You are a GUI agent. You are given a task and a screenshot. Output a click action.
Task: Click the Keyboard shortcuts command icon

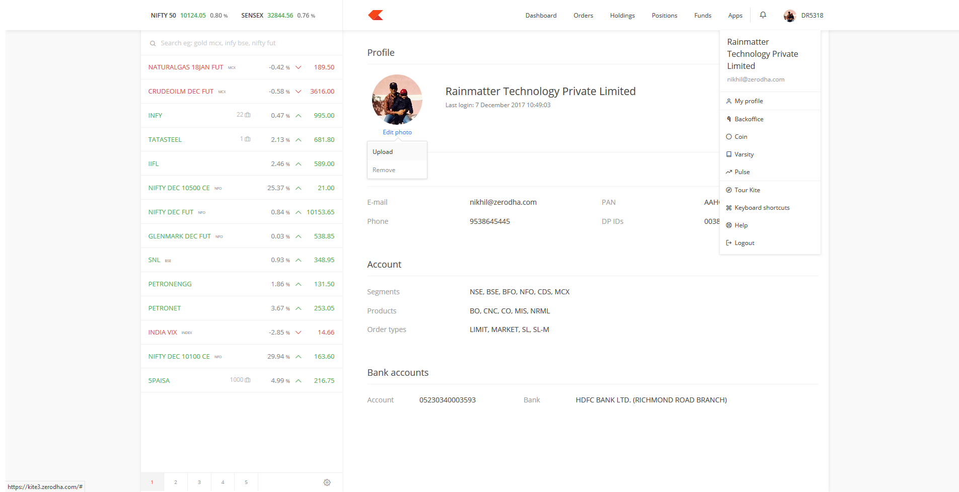[x=728, y=208]
